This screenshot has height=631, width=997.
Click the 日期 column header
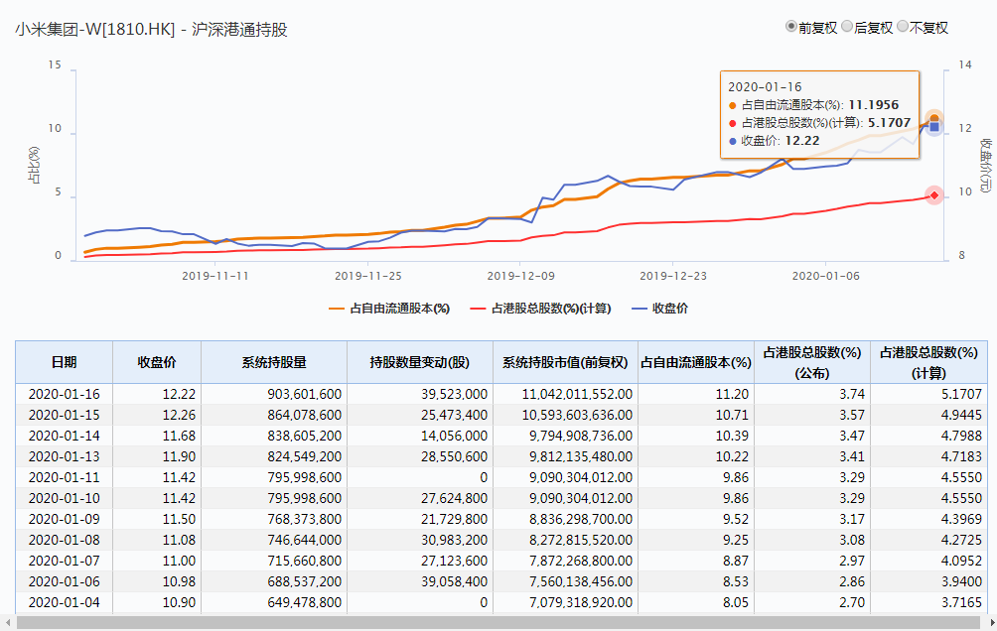65,362
